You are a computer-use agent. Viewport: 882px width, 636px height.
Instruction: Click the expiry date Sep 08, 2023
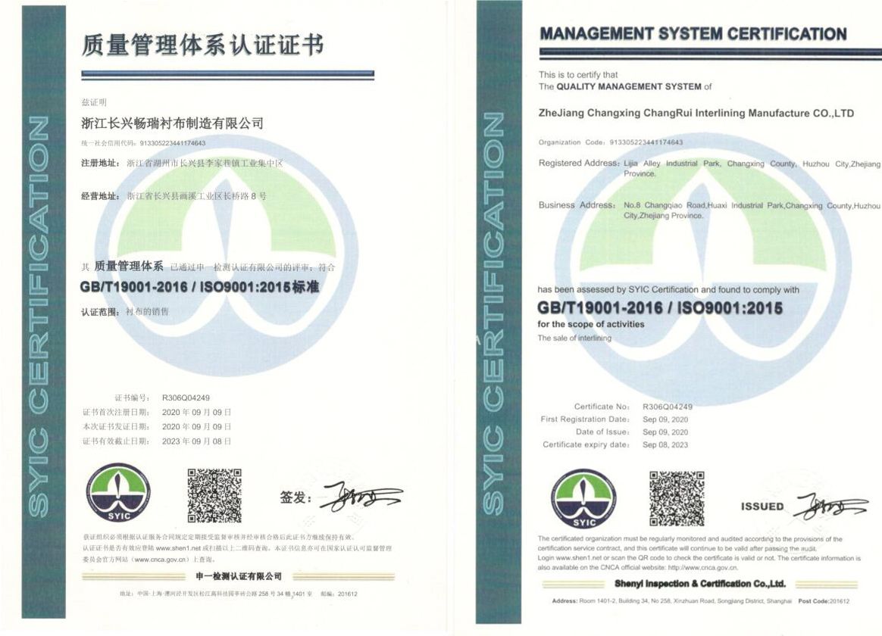(665, 444)
